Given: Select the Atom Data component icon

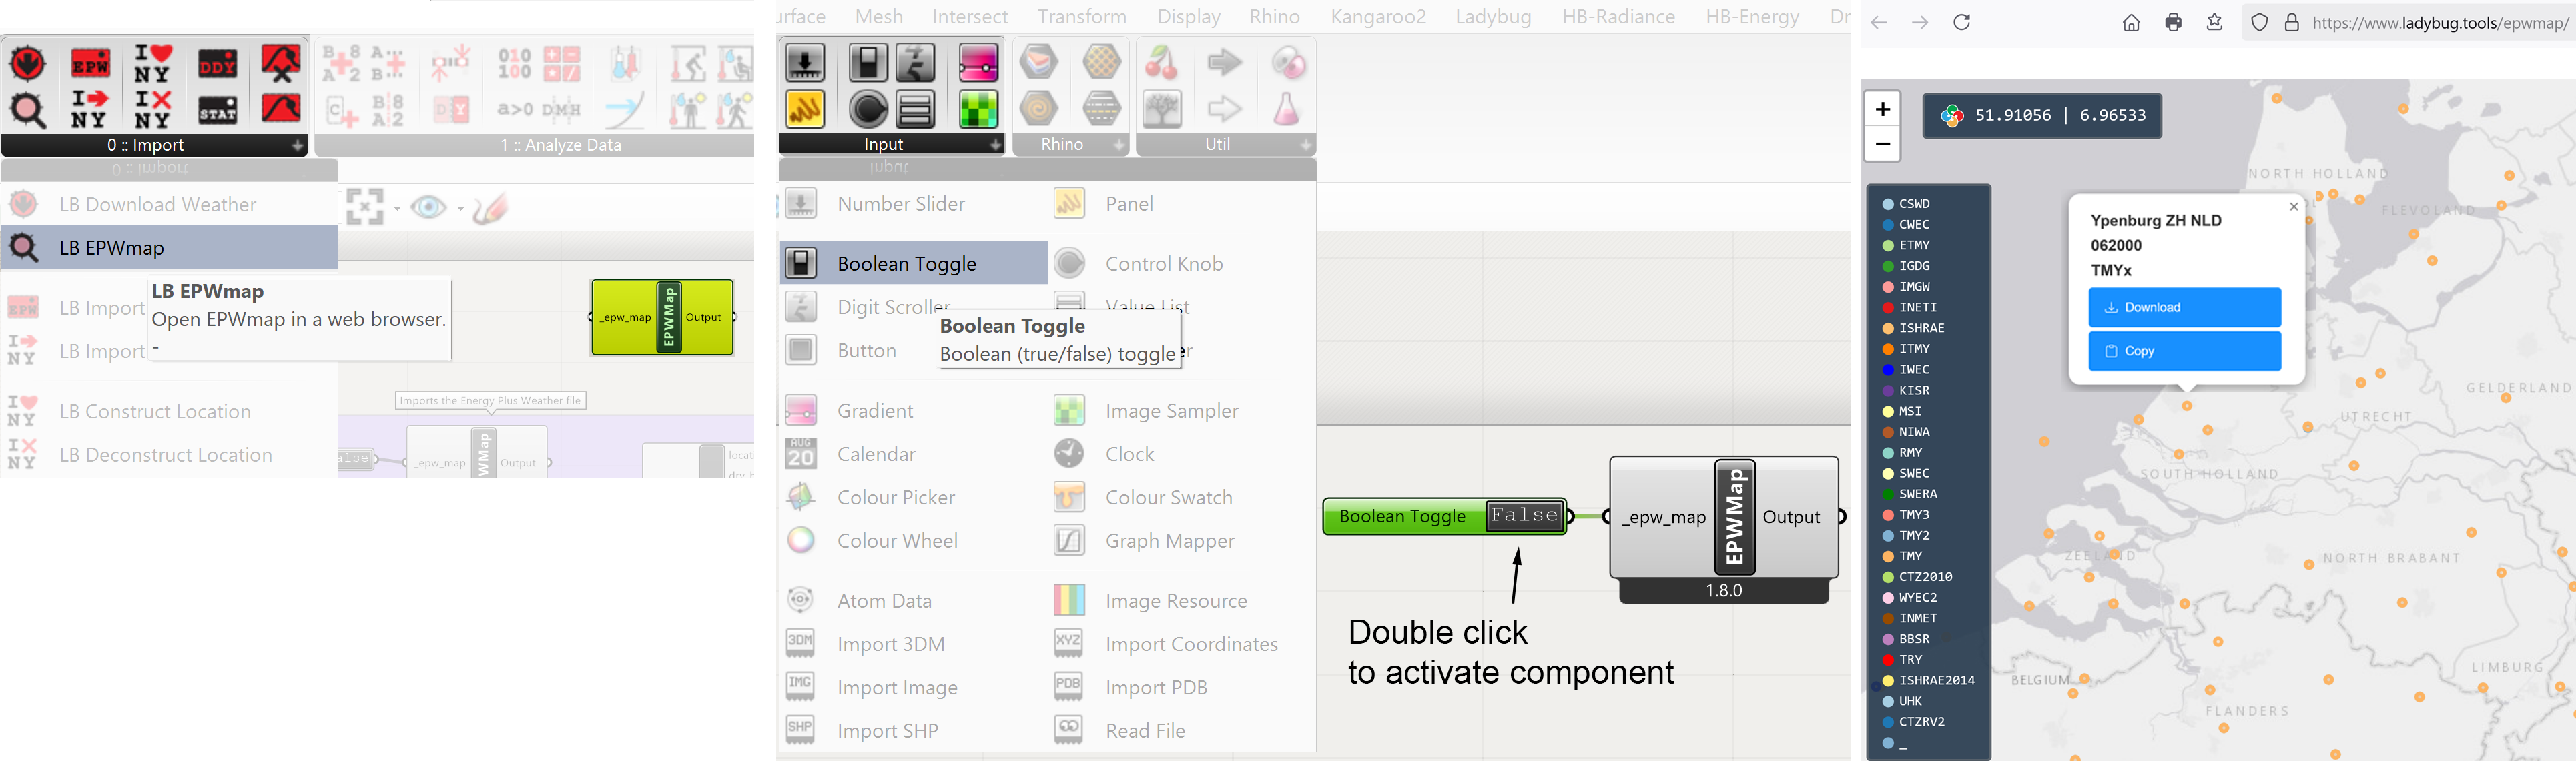Looking at the screenshot, I should [803, 600].
